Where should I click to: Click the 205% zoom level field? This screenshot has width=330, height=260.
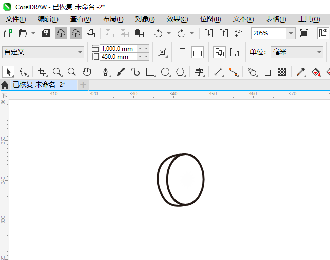(x=269, y=33)
